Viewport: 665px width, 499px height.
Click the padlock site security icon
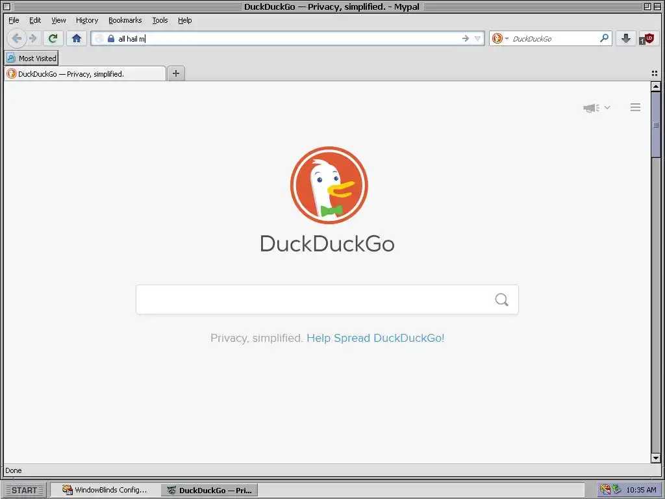[x=111, y=38]
